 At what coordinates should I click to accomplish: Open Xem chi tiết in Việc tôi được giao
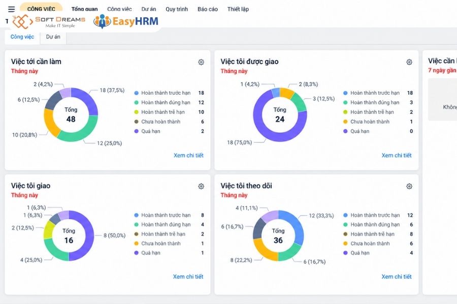pos(397,156)
